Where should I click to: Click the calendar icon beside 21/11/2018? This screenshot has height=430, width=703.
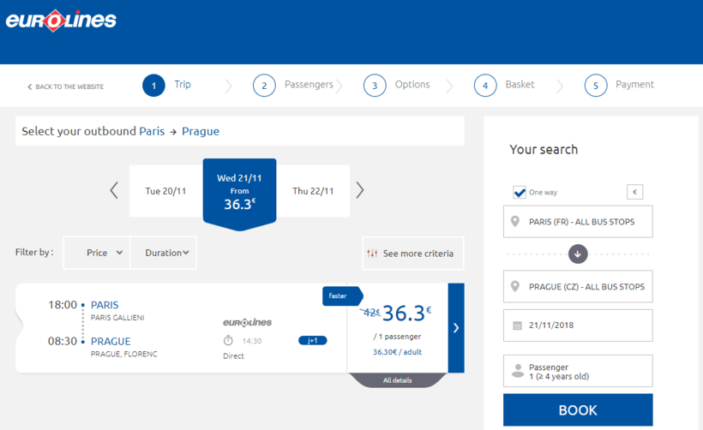pyautogui.click(x=517, y=325)
